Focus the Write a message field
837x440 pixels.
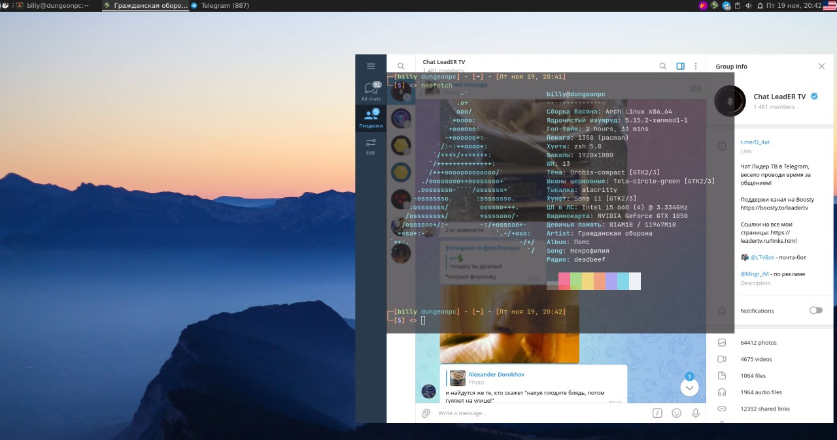543,413
